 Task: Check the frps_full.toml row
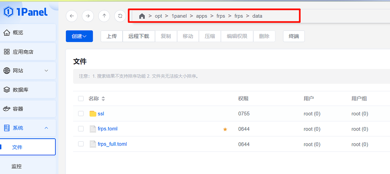[x=81, y=144]
